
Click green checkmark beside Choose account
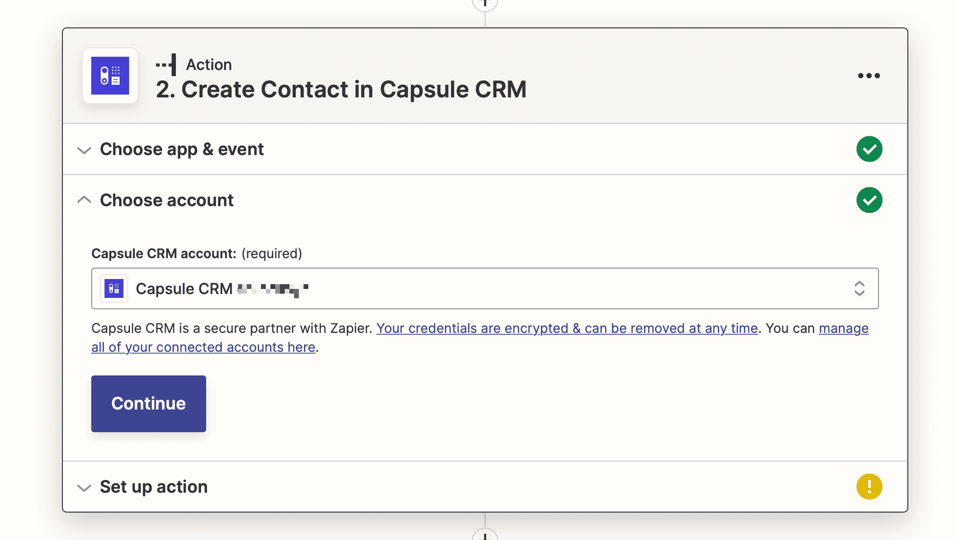click(869, 200)
